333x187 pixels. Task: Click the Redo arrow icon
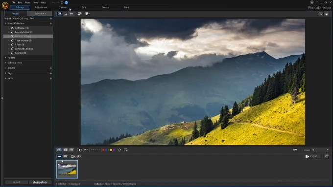(x=57, y=2)
